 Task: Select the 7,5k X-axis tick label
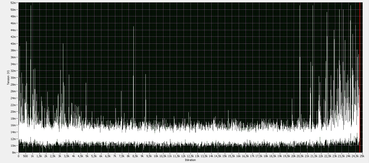coord(122,156)
